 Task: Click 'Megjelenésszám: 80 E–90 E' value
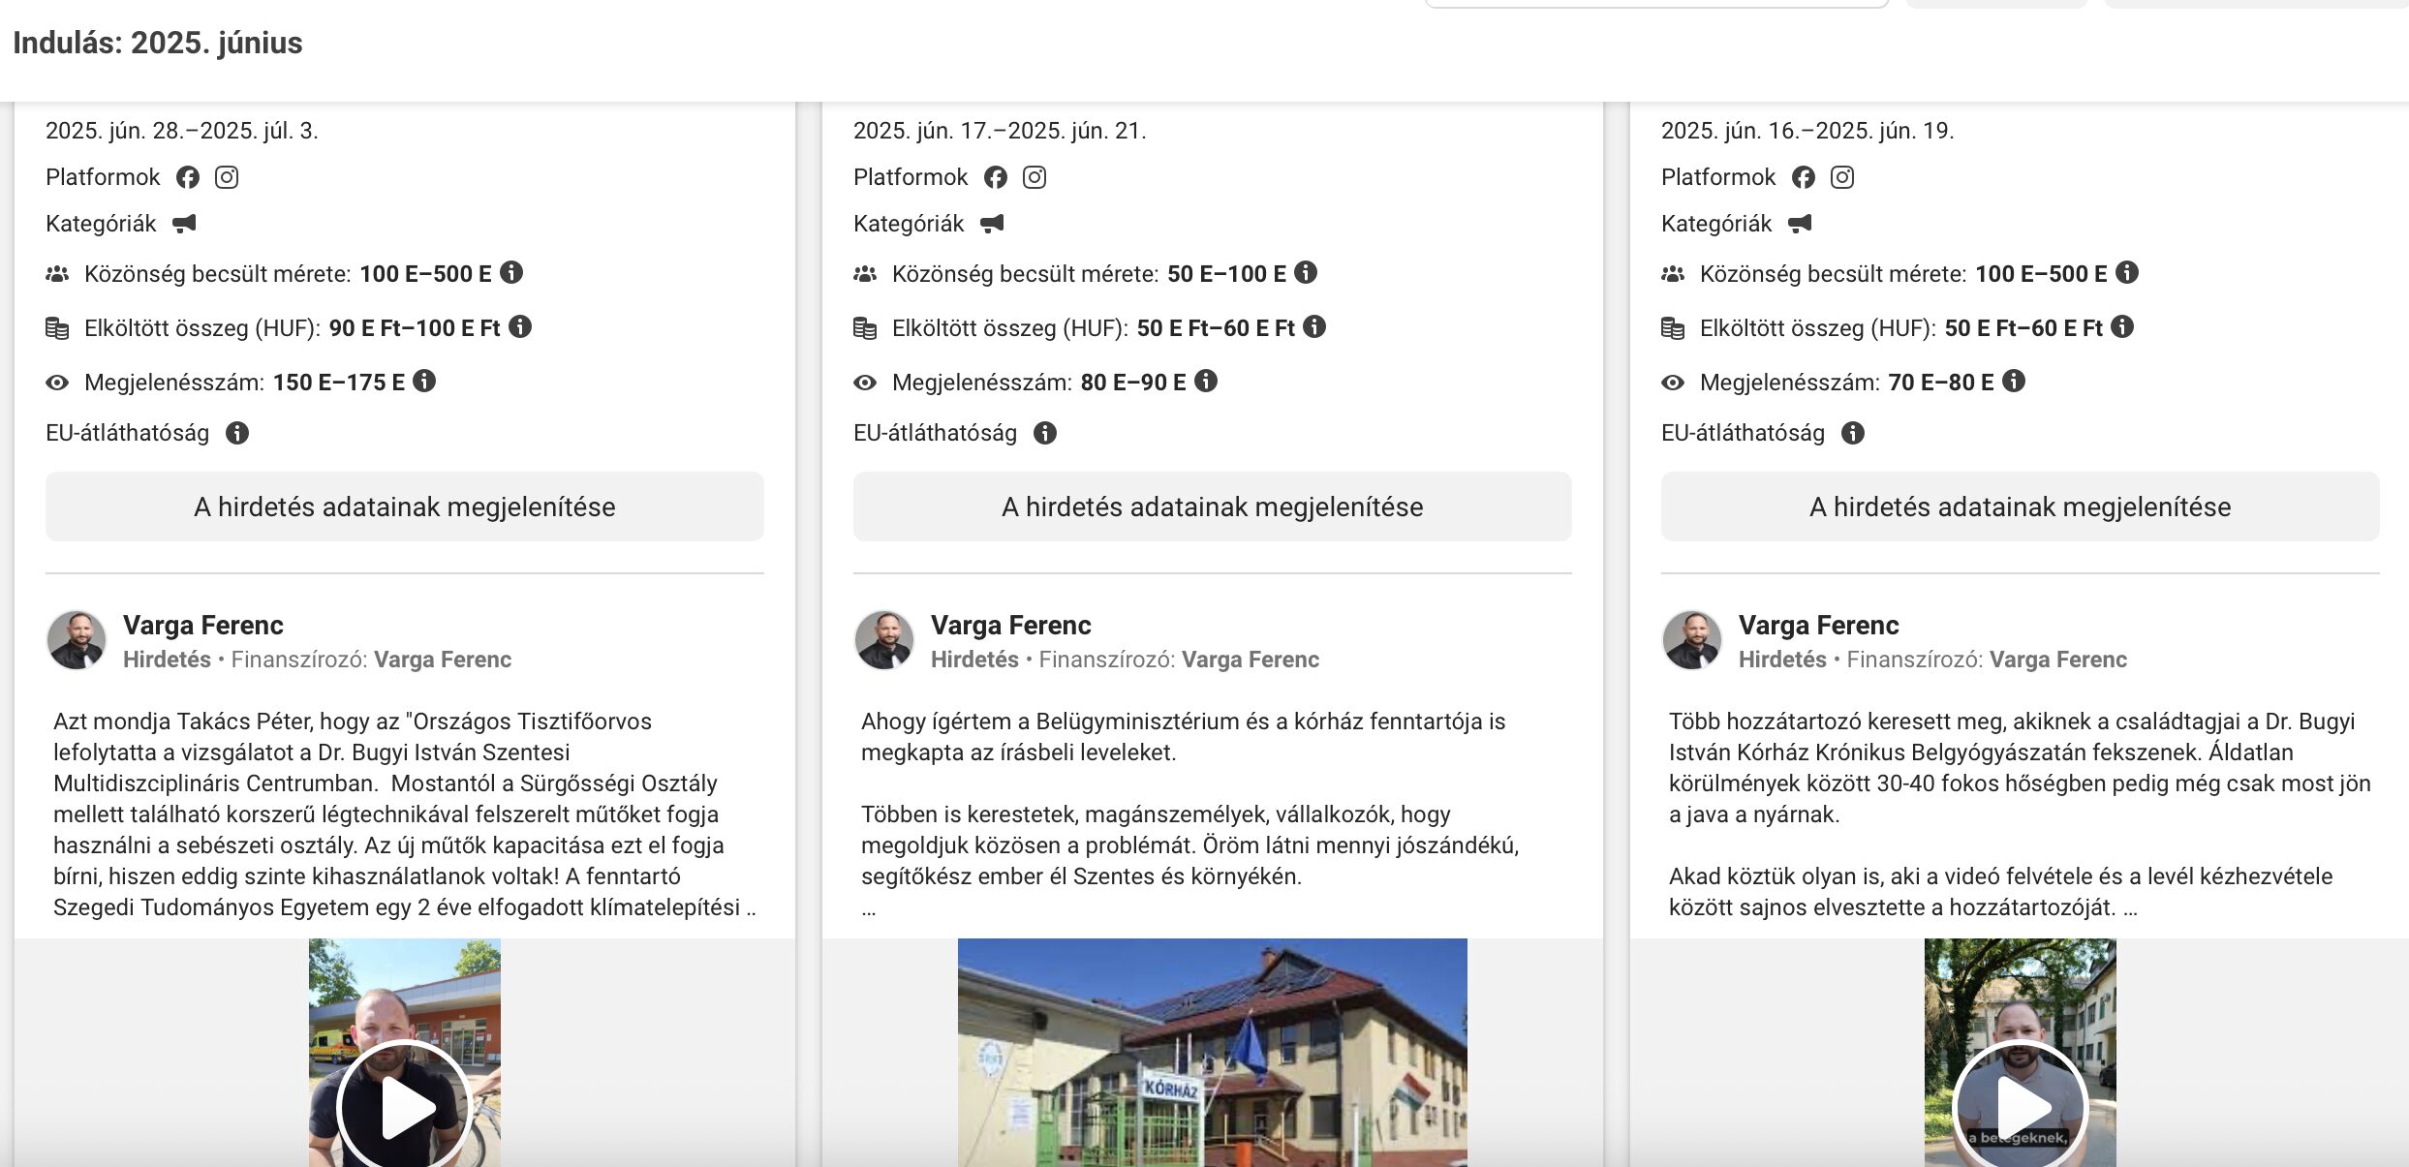tap(1133, 383)
